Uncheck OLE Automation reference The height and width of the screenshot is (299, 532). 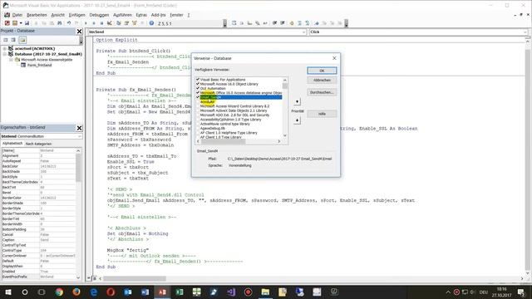tap(198, 88)
